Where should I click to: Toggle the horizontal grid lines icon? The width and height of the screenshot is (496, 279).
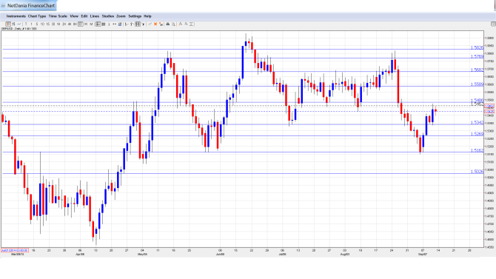click(x=98, y=24)
